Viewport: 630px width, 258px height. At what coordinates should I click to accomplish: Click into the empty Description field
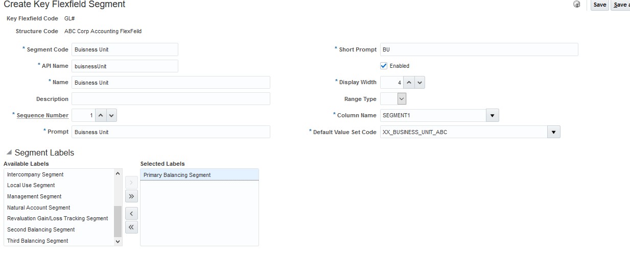click(171, 99)
